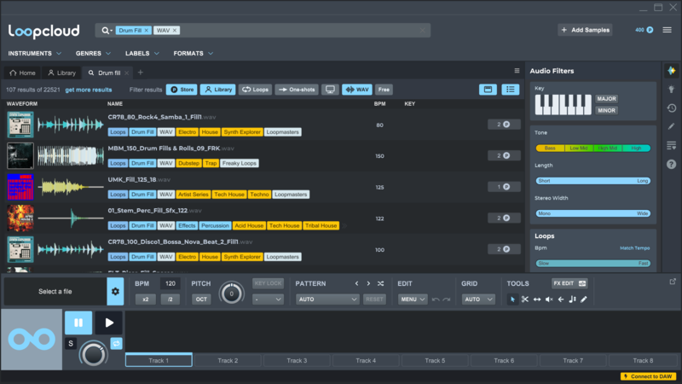Image resolution: width=682 pixels, height=384 pixels.
Task: Toggle the WAV format filter
Action: 357,90
